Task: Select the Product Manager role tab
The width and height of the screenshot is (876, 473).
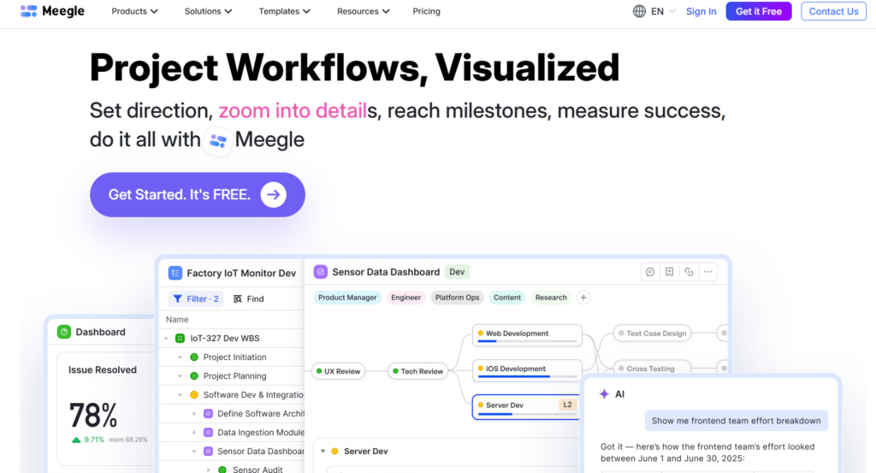Action: pos(347,298)
